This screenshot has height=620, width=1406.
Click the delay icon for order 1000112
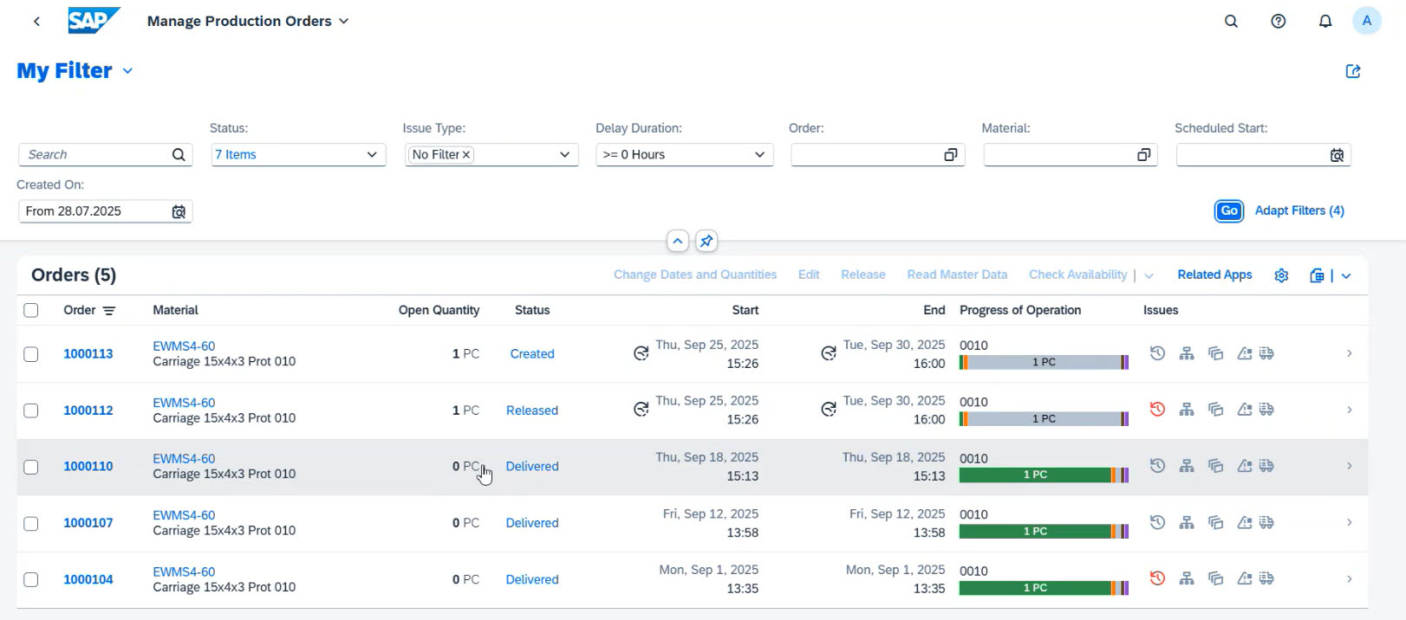pos(1156,410)
